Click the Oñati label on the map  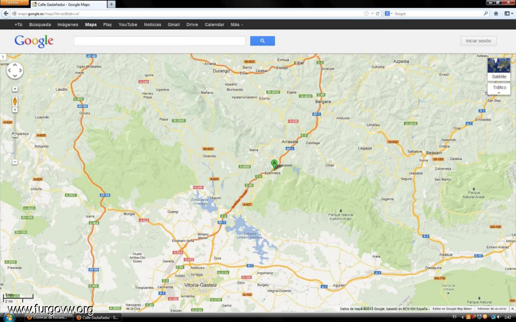click(330, 165)
